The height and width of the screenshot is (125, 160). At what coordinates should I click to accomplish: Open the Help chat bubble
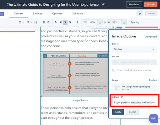(x=153, y=118)
